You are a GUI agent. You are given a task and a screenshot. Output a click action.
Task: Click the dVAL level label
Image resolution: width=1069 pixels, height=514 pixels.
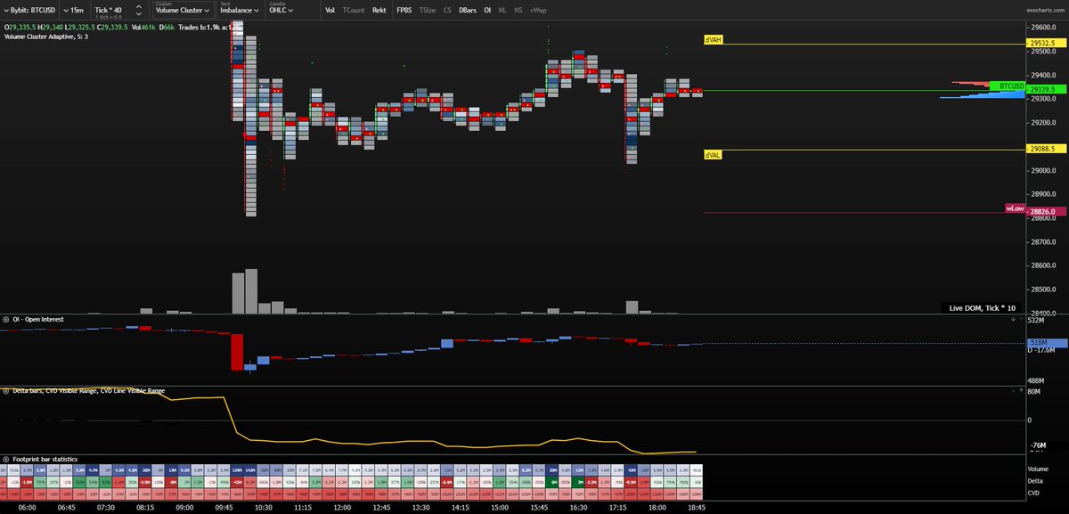(x=712, y=155)
